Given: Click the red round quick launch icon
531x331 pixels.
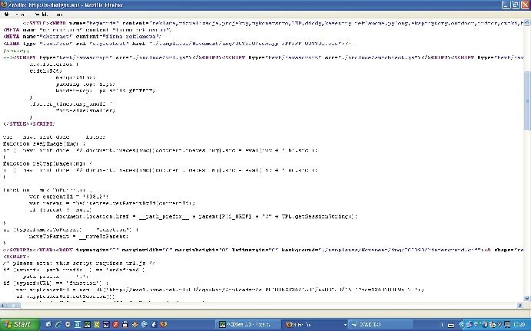Looking at the screenshot, I should point(115,325).
